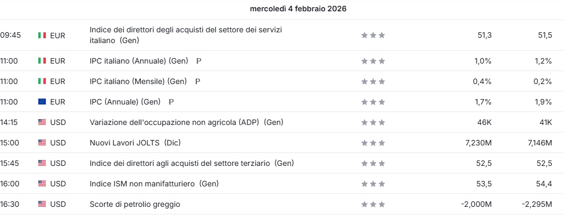This screenshot has height=216, width=563.
Task: Open Indice direttori acquisti settore terziario event
Action: [x=191, y=163]
